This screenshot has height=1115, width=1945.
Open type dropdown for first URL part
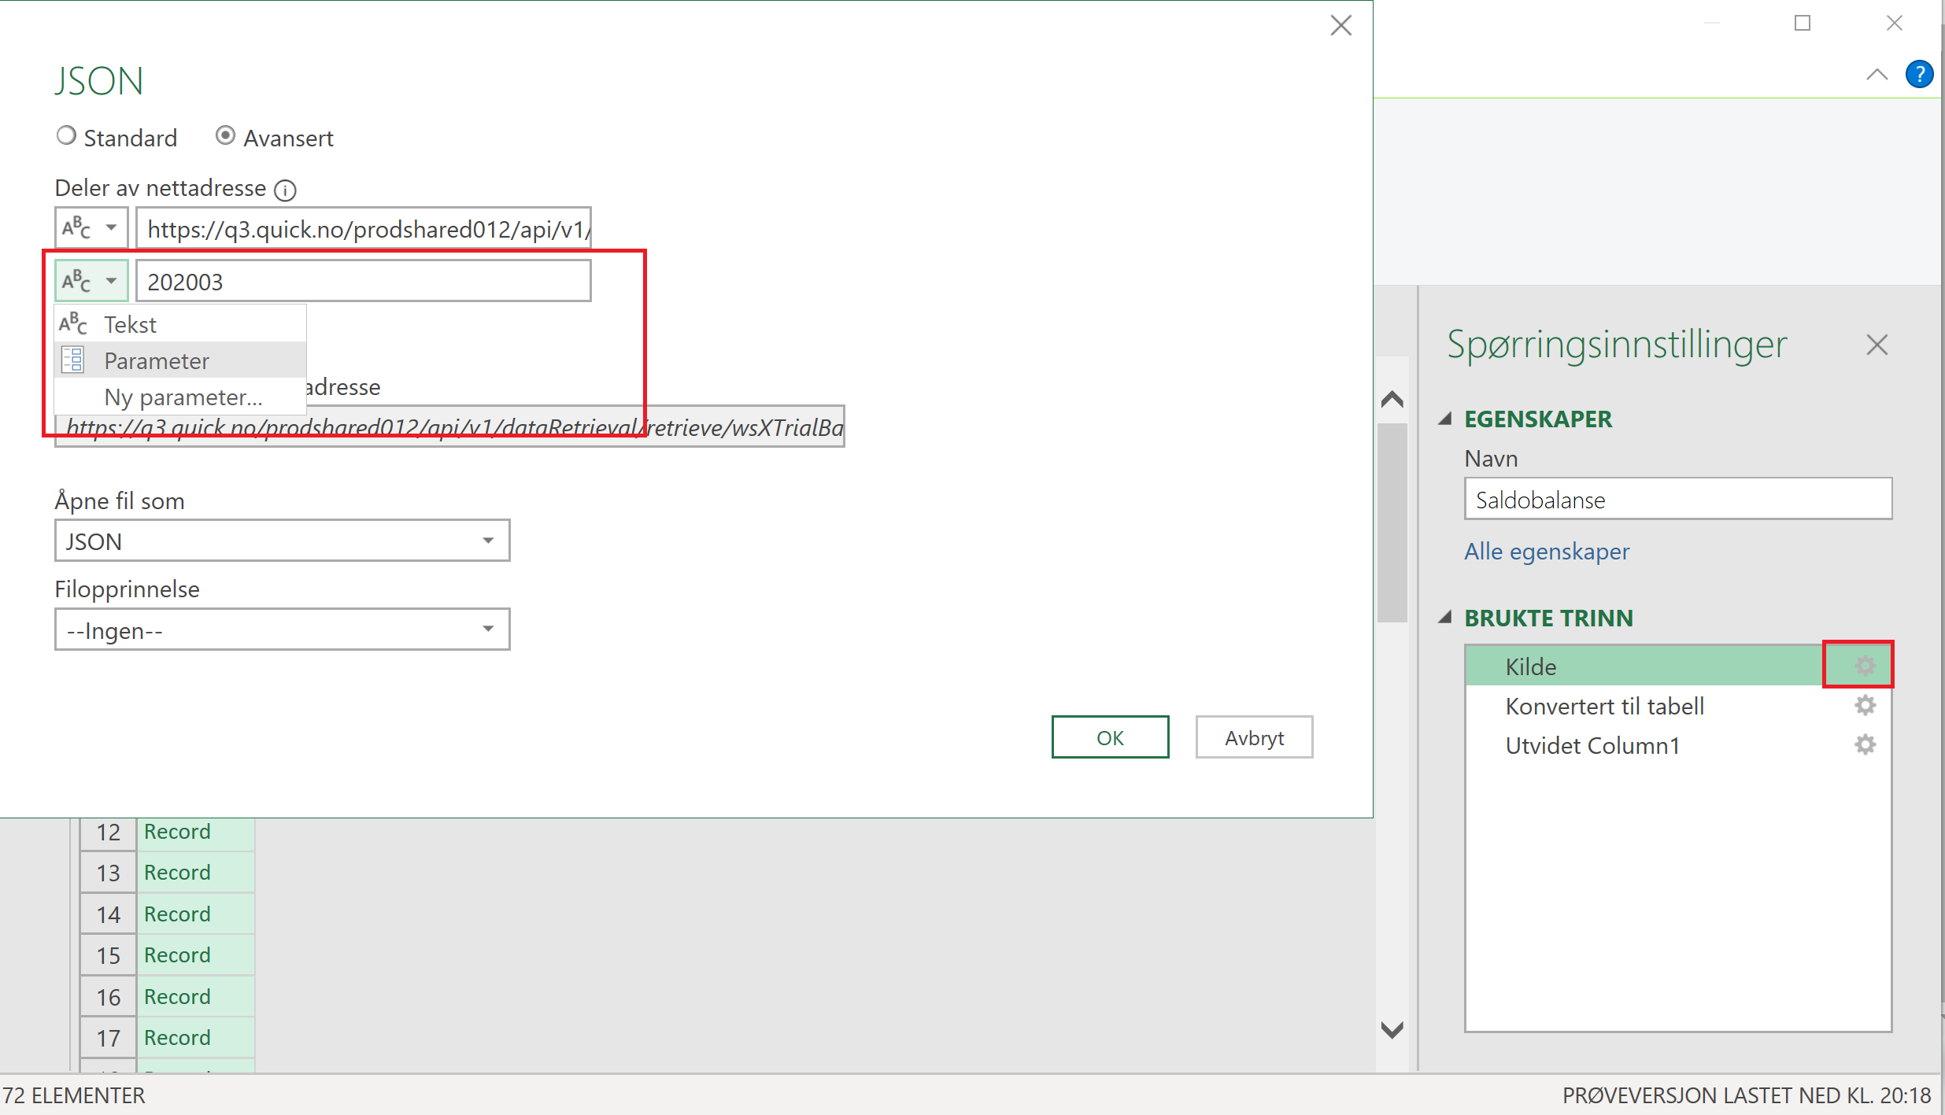[x=91, y=228]
